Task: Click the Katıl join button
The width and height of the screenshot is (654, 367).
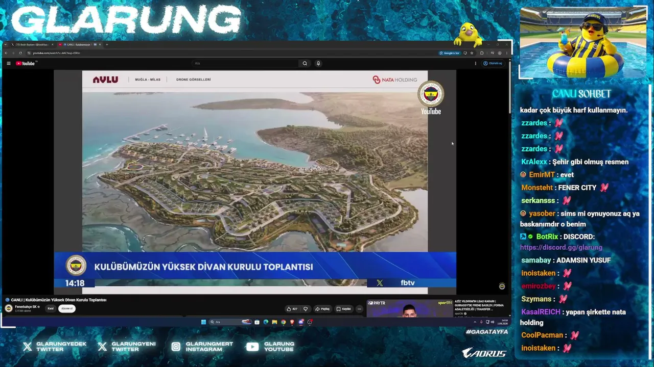Action: coord(51,309)
